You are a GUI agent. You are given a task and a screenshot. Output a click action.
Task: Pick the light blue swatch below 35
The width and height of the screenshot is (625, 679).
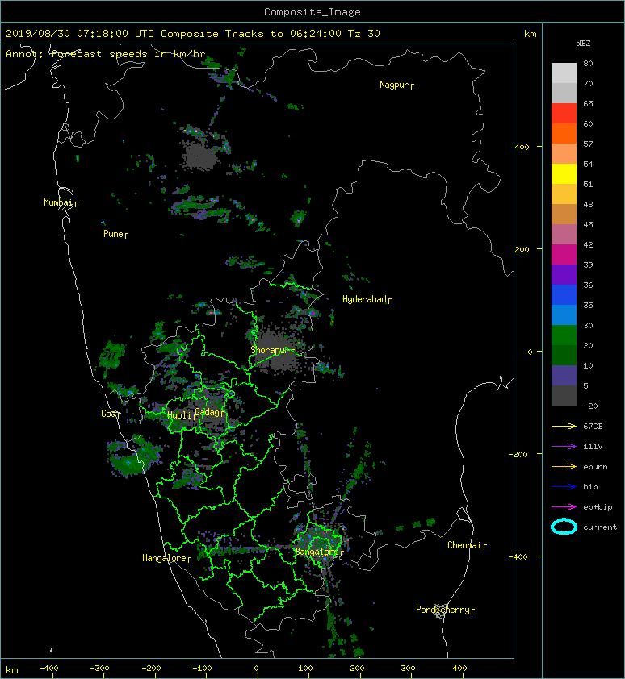(x=564, y=315)
